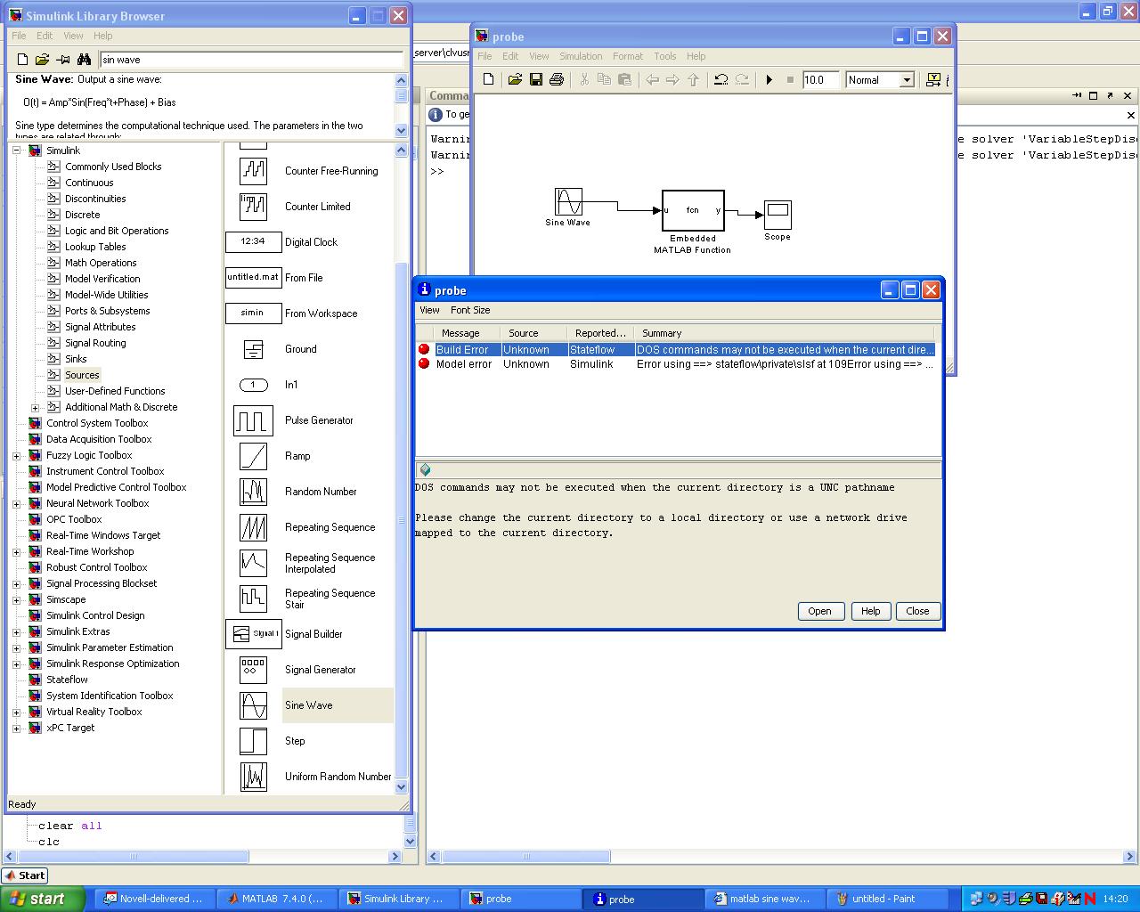Start simulation with the play button

coord(769,80)
